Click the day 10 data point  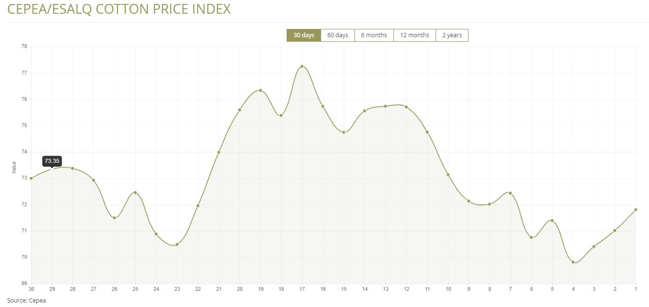point(448,175)
